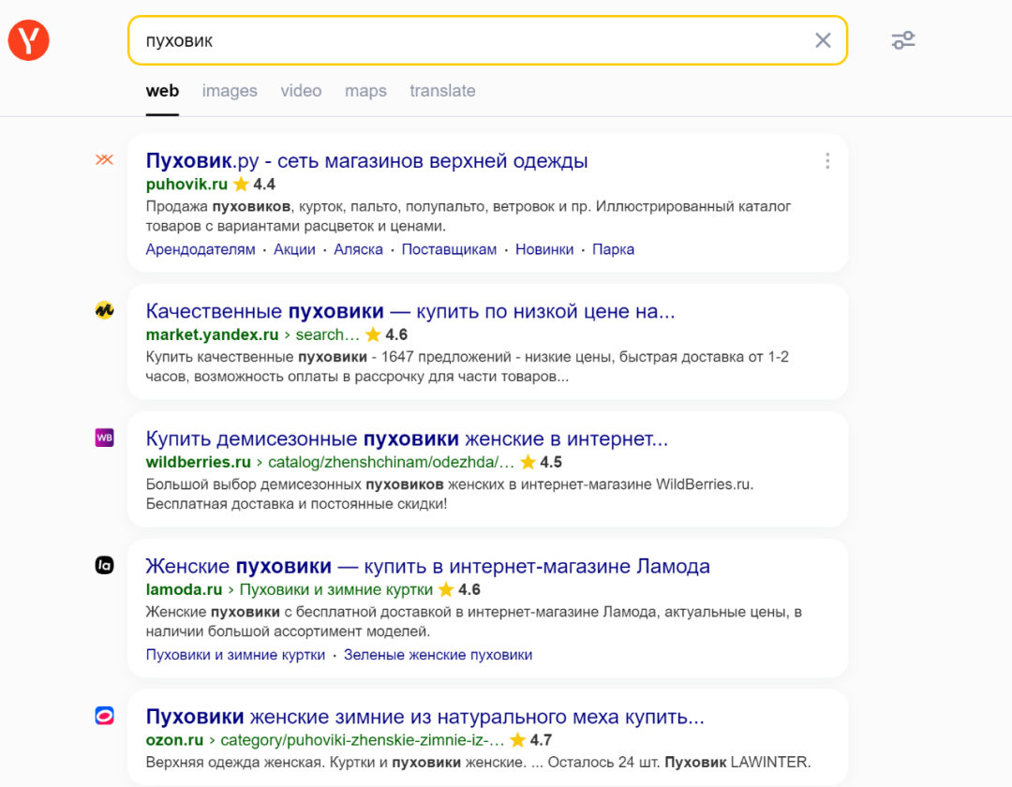
Task: Click the market.yandex.ru green URL
Action: [212, 334]
